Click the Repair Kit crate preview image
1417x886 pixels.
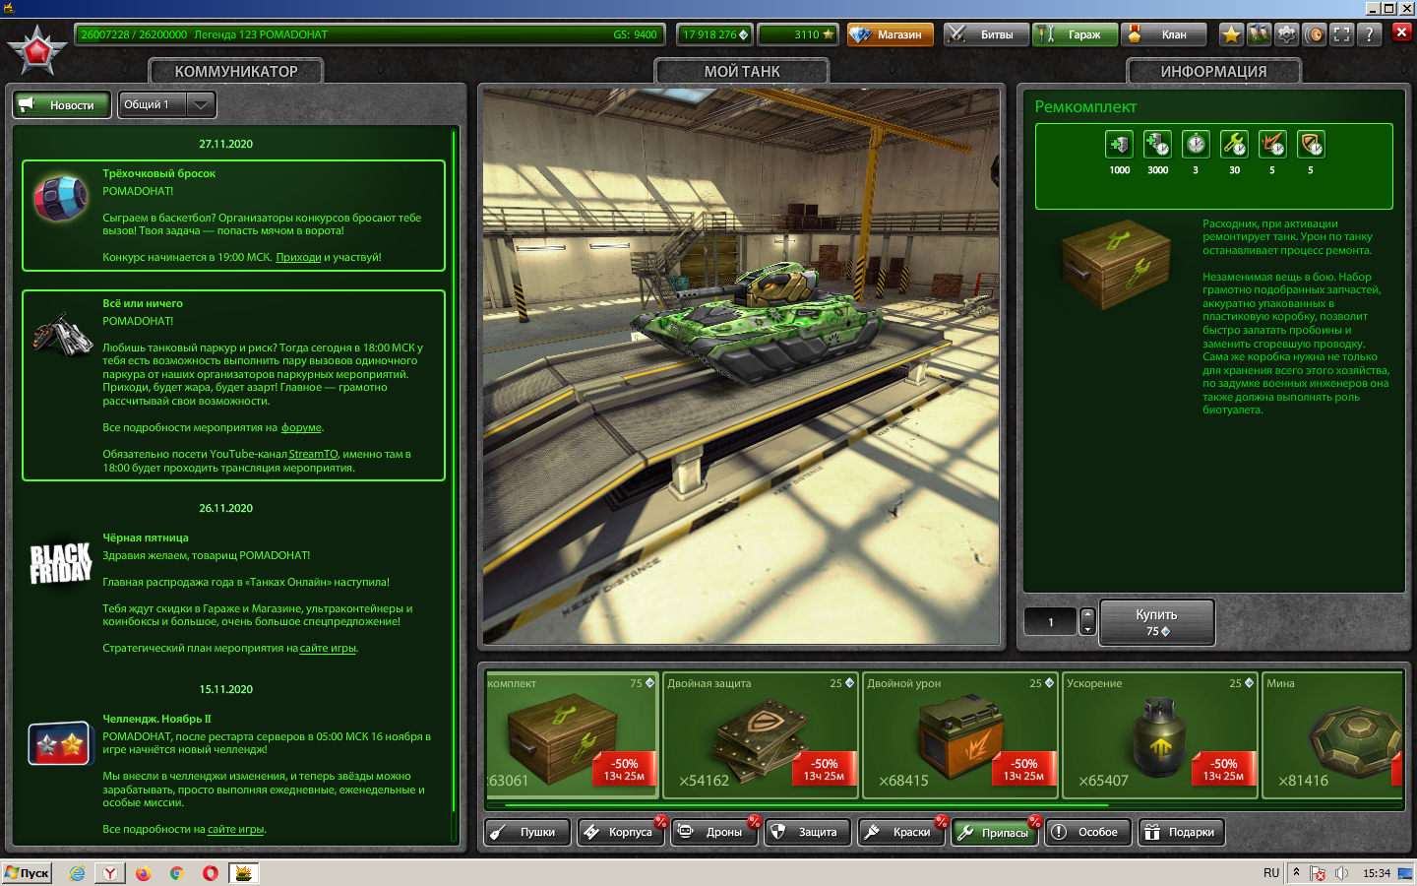pyautogui.click(x=1115, y=263)
